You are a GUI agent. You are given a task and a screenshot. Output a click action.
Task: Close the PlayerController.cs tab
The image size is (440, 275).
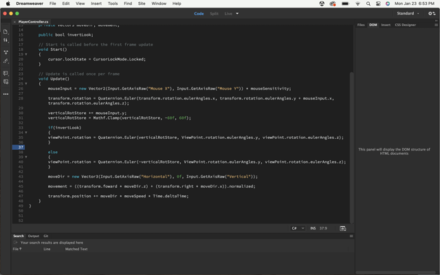14,21
